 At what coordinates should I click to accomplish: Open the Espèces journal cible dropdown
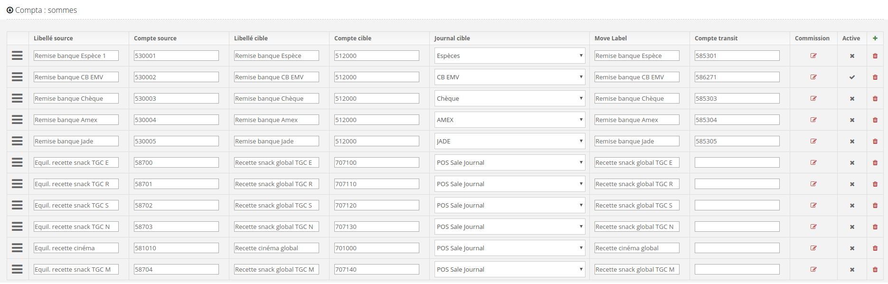pyautogui.click(x=510, y=56)
